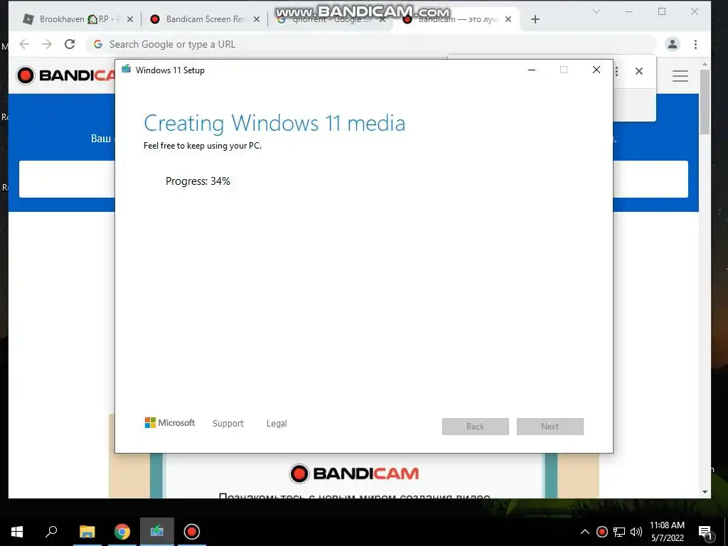The image size is (728, 546).
Task: Click scrollbar down arrow in Chrome
Action: (x=705, y=492)
